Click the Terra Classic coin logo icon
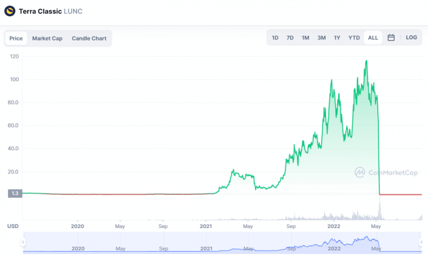 pyautogui.click(x=10, y=11)
